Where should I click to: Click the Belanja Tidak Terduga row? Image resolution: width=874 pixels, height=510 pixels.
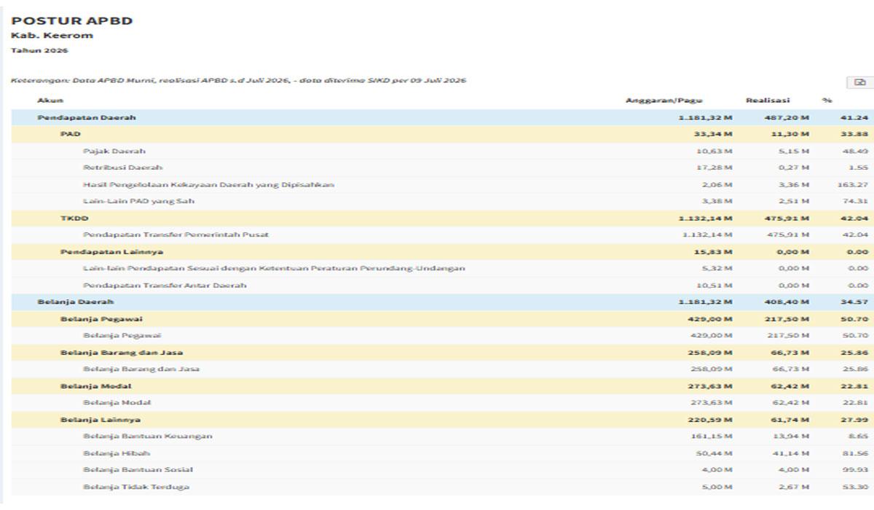point(442,487)
